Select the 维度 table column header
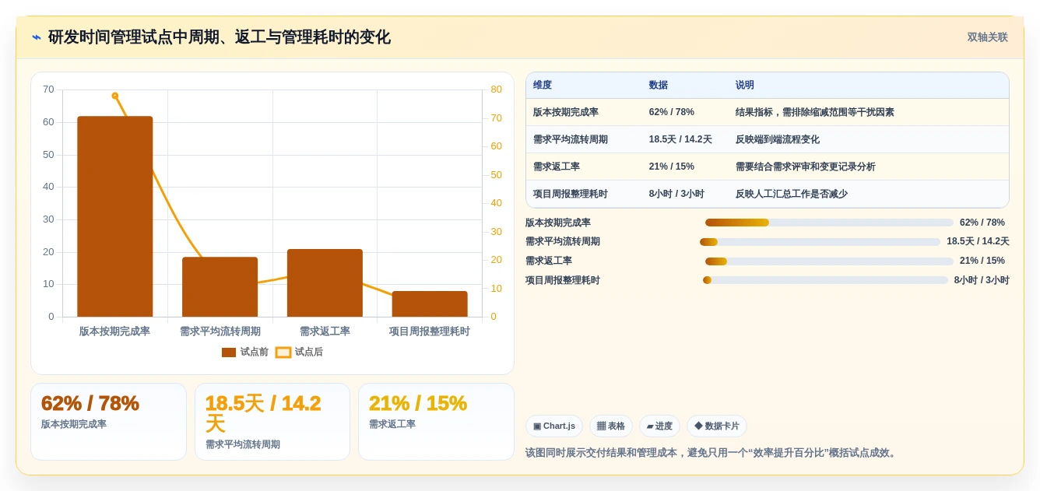 pyautogui.click(x=543, y=86)
